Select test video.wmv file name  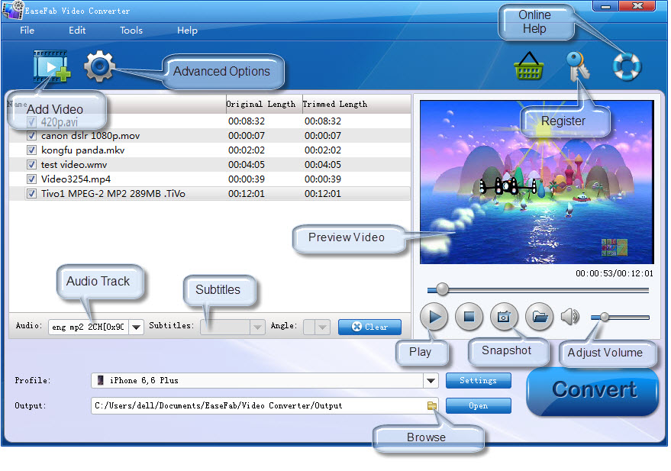[73, 165]
